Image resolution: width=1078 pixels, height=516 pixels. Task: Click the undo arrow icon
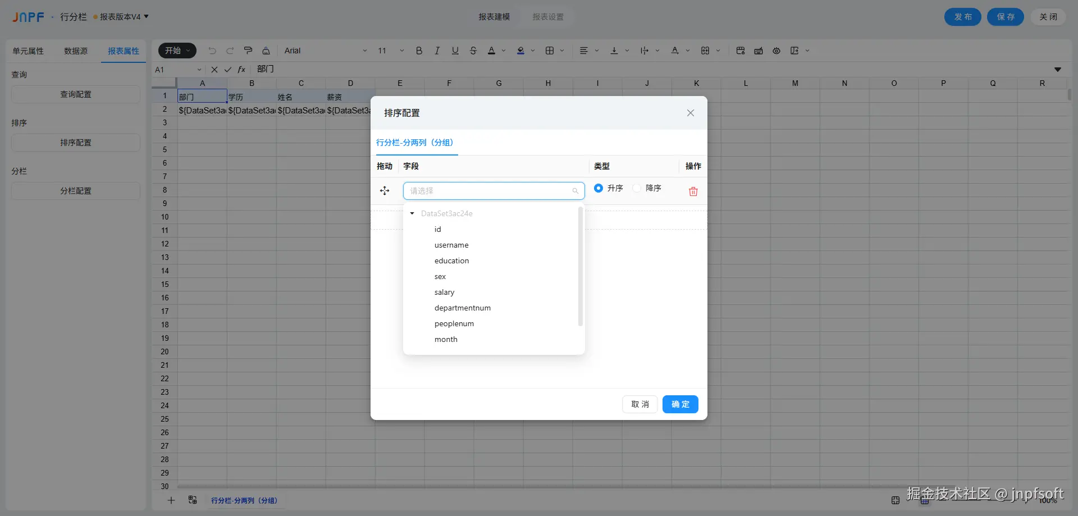click(212, 51)
